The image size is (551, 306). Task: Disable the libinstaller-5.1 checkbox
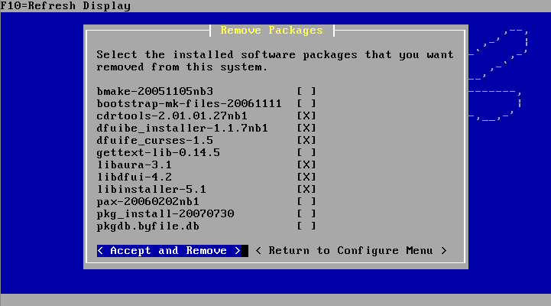(x=306, y=189)
